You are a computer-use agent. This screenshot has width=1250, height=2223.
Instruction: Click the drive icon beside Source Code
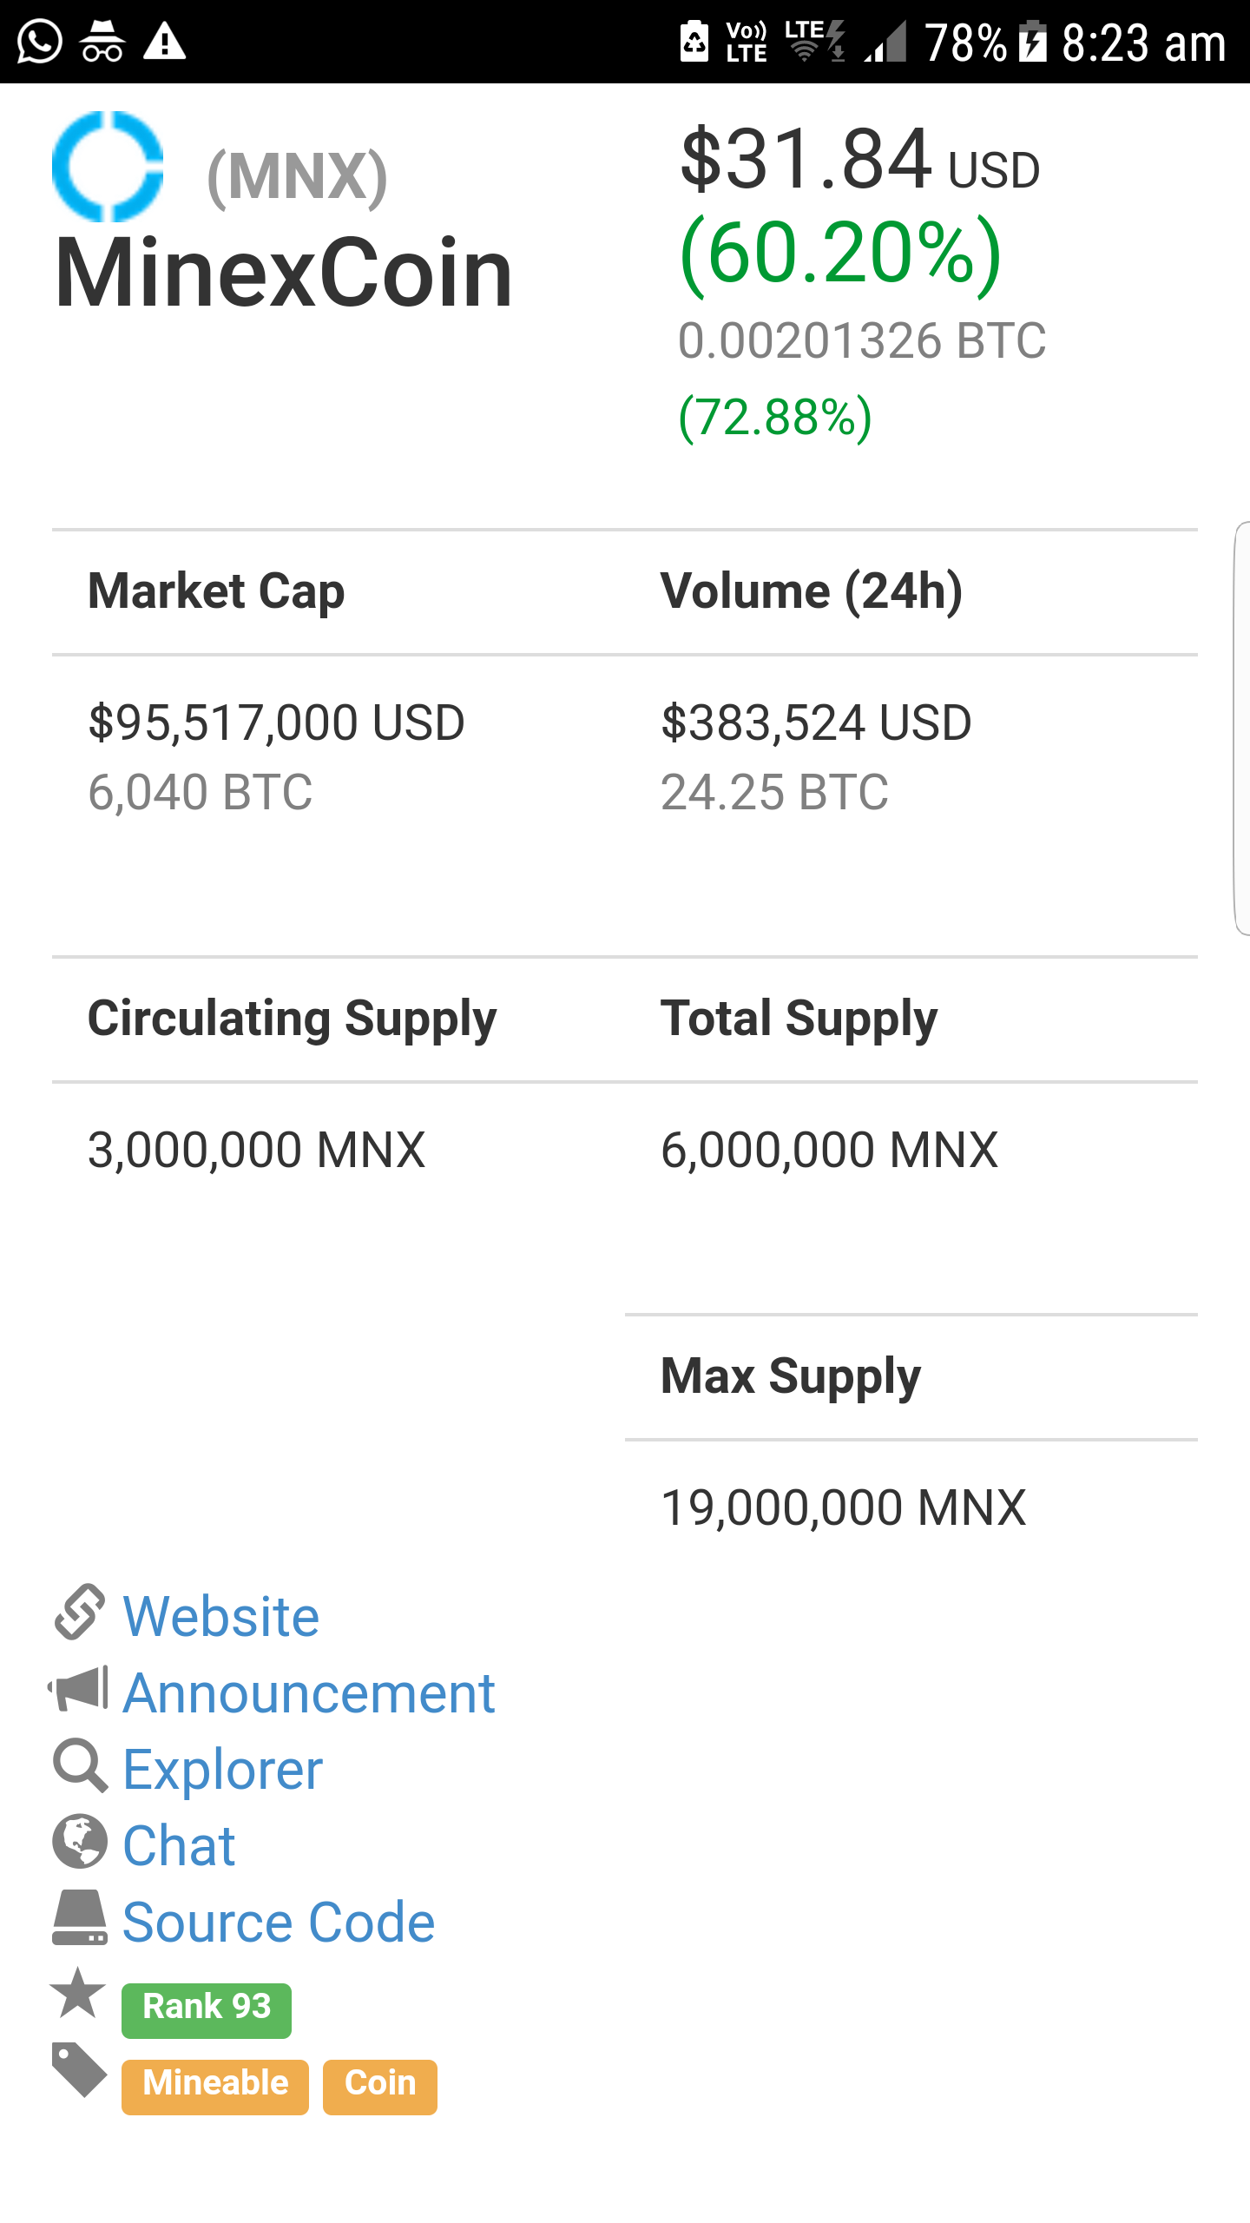click(80, 1918)
